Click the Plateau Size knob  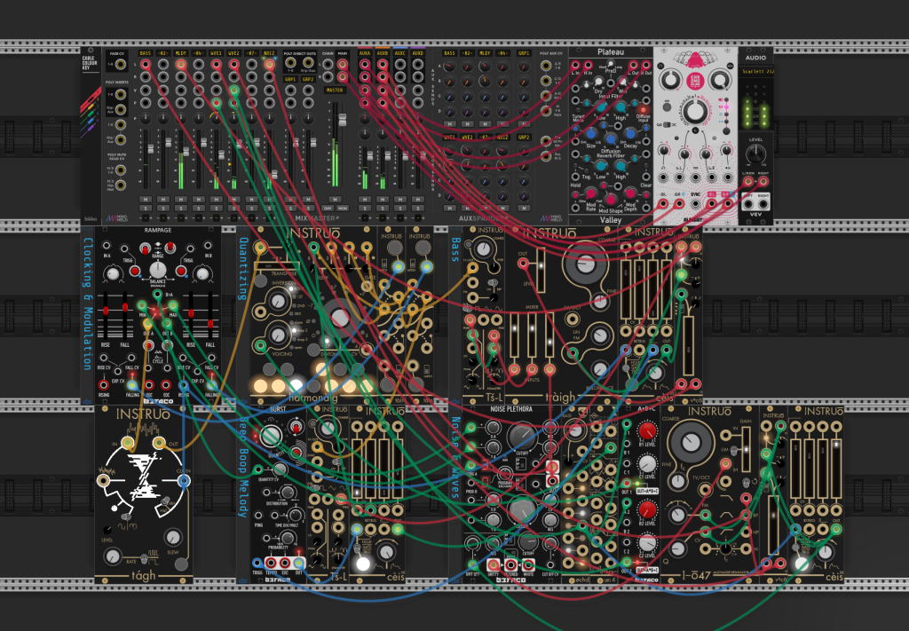click(x=590, y=133)
